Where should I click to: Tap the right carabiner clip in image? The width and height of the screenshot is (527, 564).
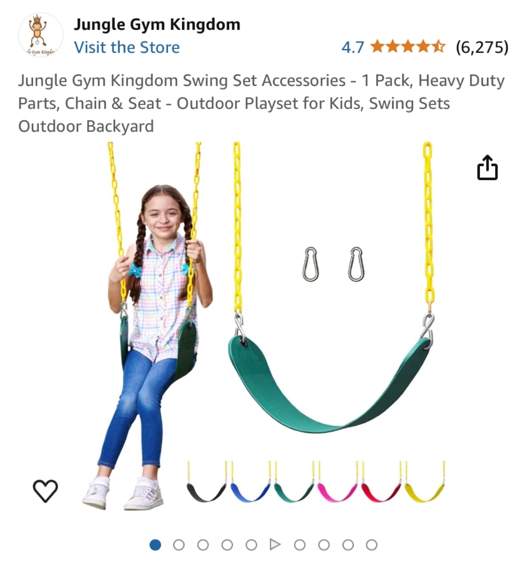click(x=356, y=264)
